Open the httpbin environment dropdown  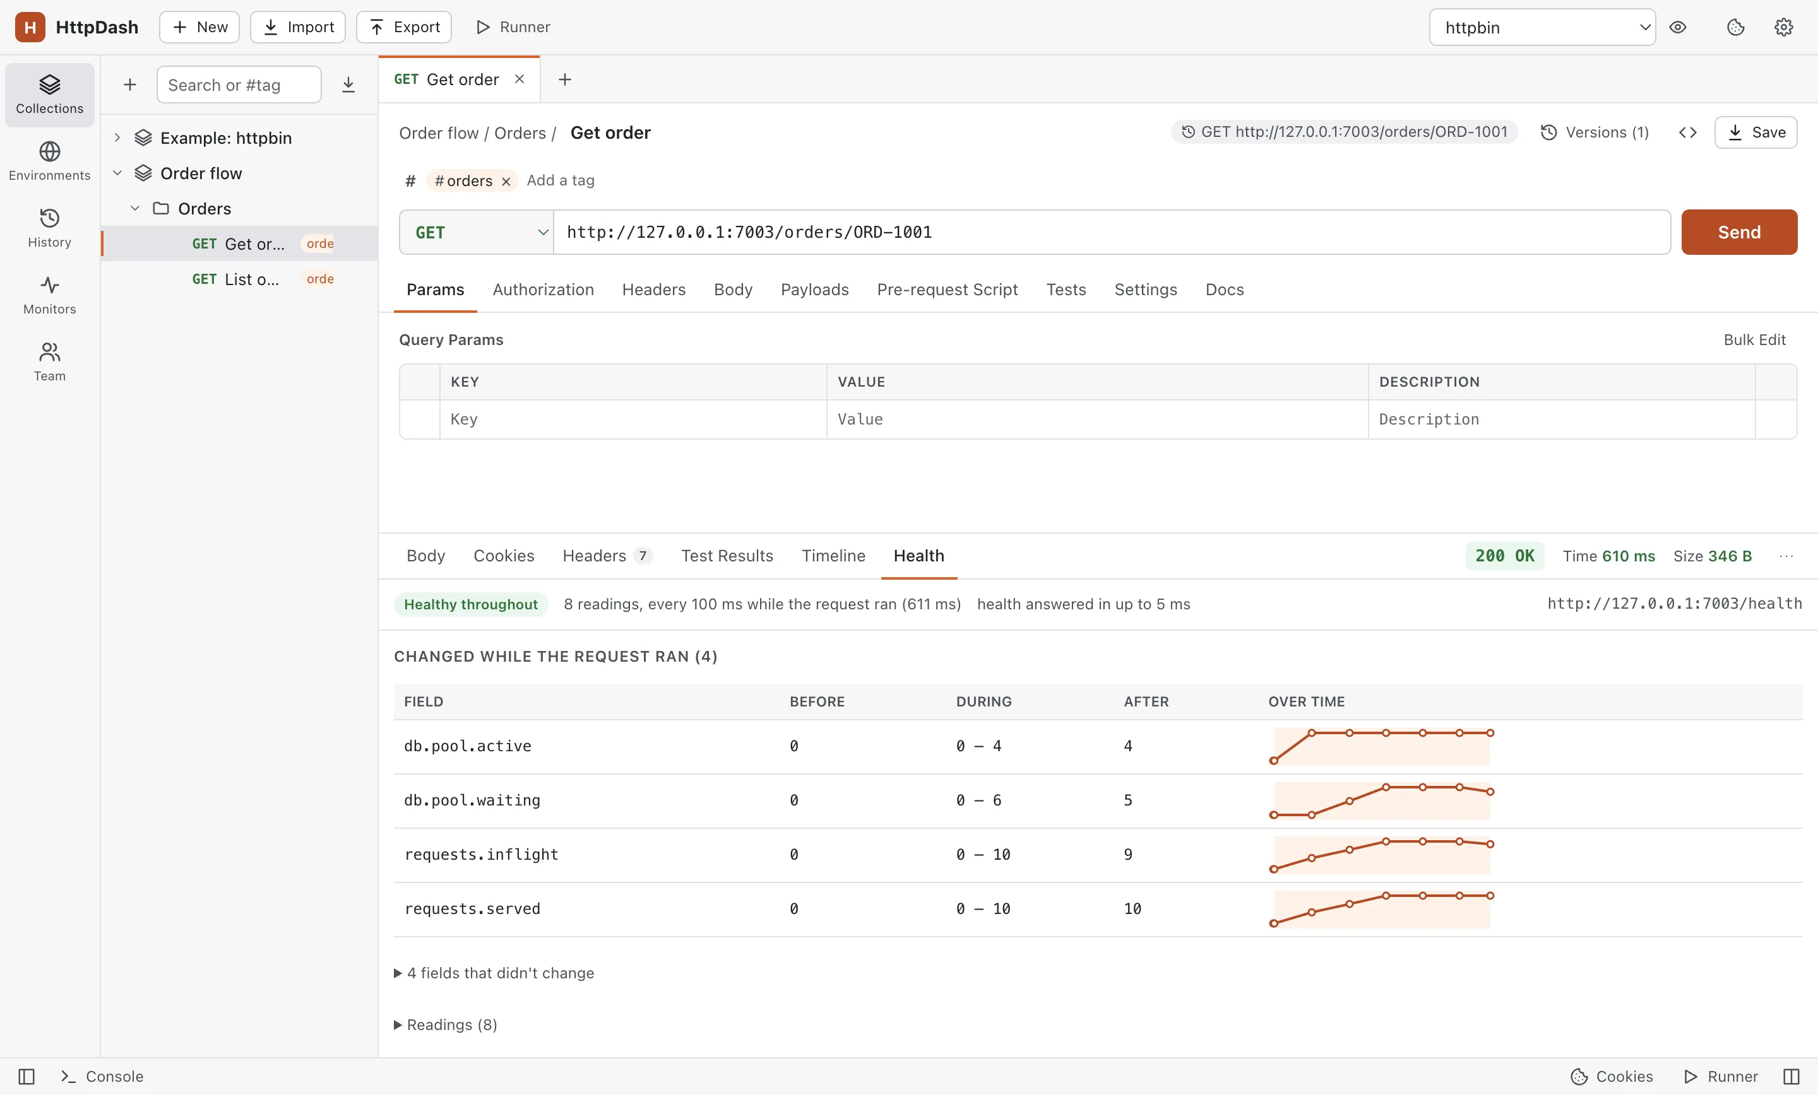1542,27
